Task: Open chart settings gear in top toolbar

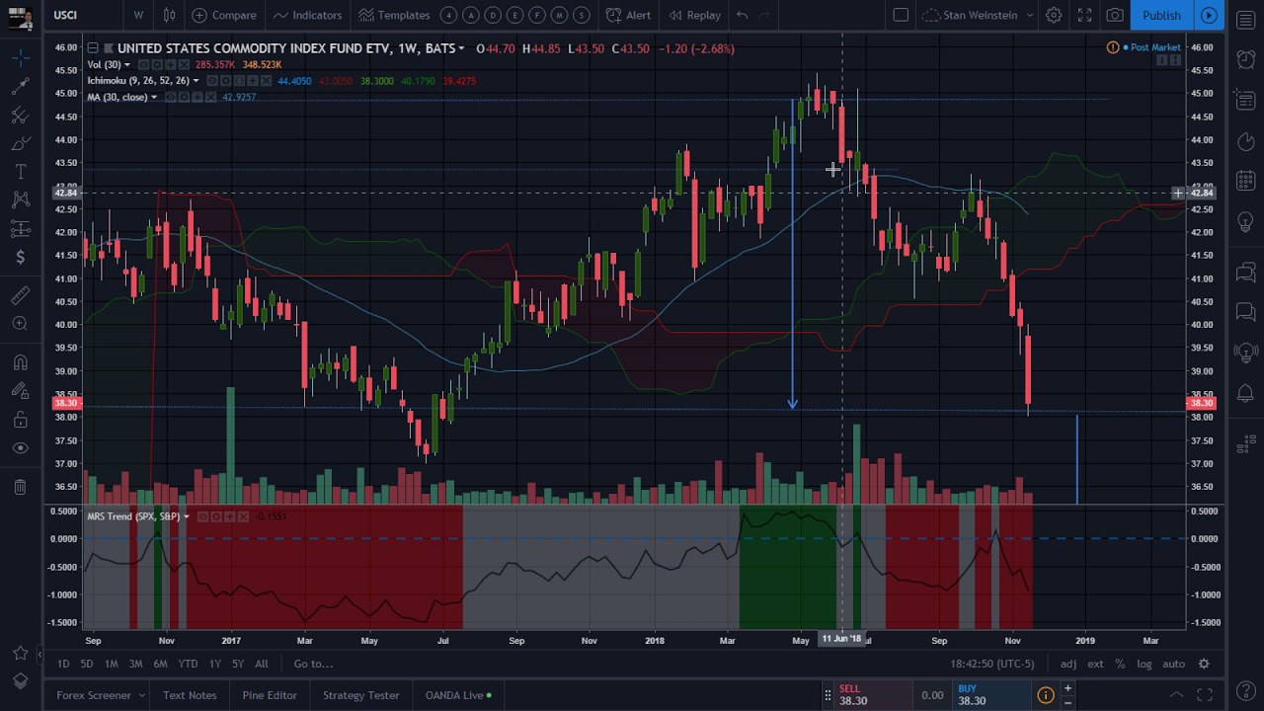Action: pyautogui.click(x=1054, y=15)
